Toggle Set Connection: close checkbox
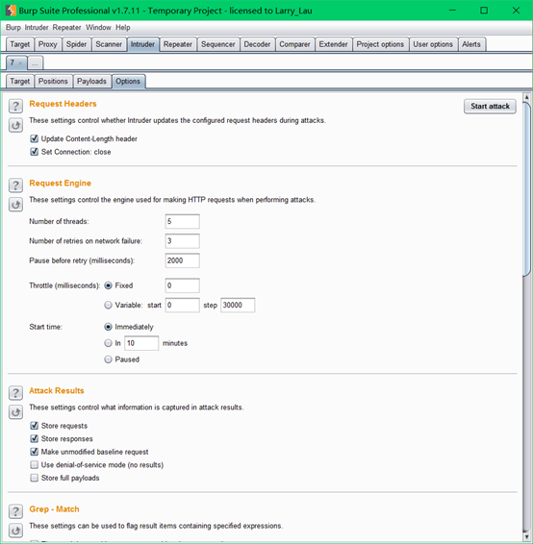 tap(34, 152)
